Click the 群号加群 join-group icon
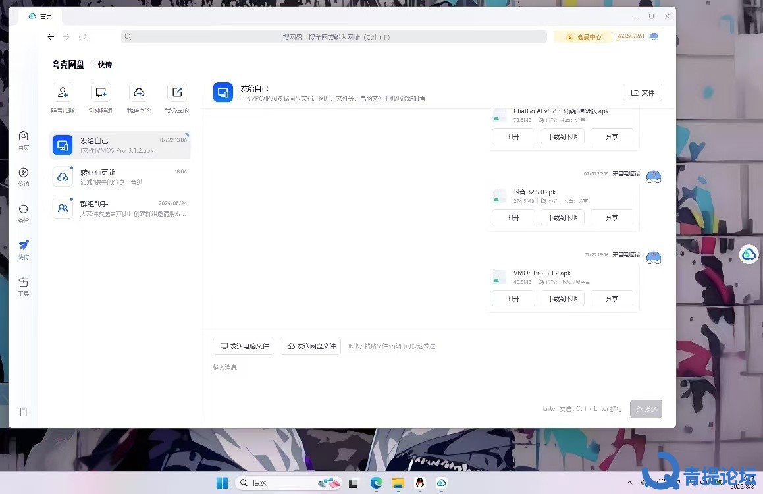 63,92
